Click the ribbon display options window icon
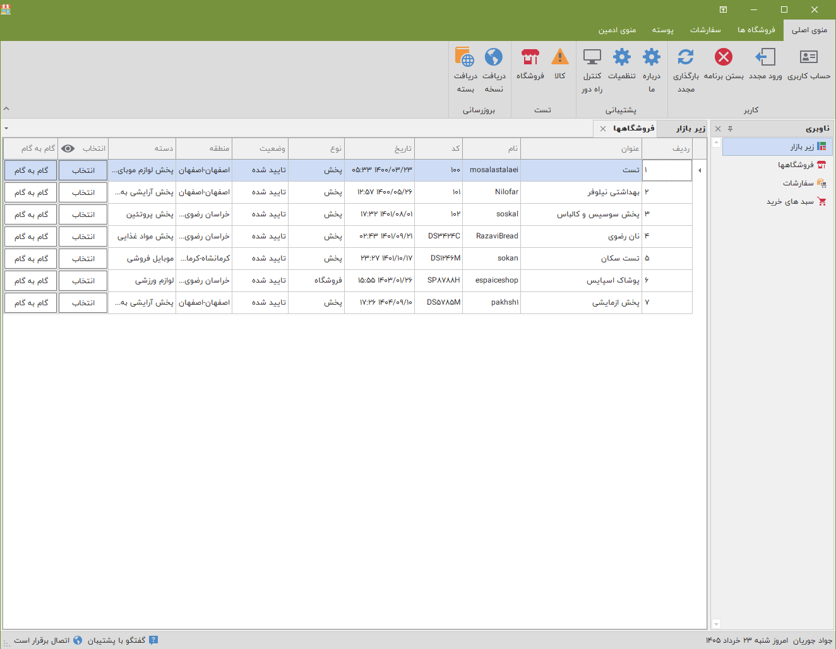836x649 pixels. click(x=723, y=9)
